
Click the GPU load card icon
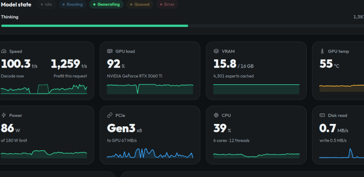pyautogui.click(x=109, y=51)
